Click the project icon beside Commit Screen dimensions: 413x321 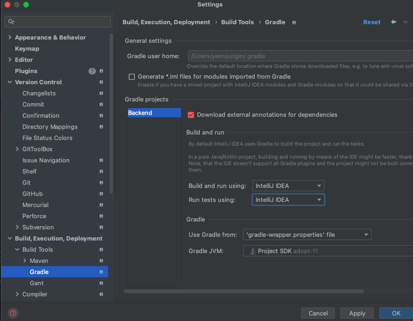click(101, 105)
